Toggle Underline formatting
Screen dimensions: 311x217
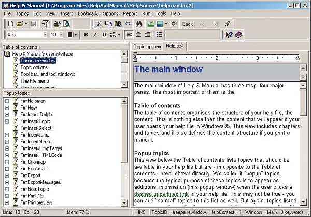pos(104,35)
